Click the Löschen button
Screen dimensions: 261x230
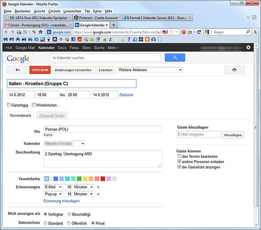106,70
